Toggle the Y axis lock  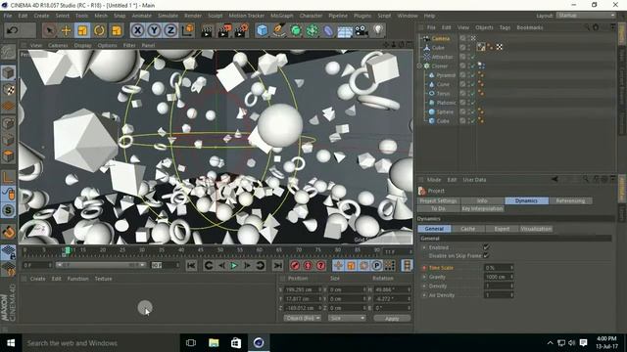coord(154,30)
